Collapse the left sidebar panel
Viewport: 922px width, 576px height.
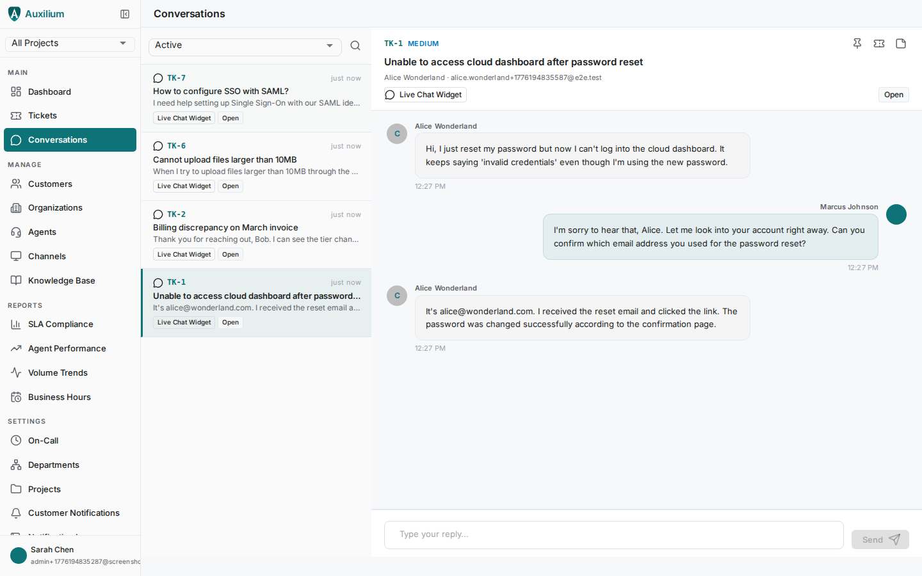click(125, 13)
